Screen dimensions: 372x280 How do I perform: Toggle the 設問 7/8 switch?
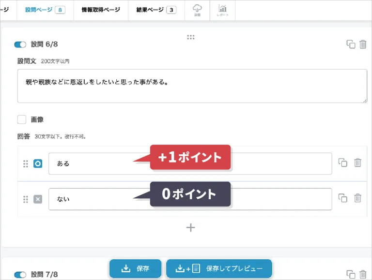(x=20, y=275)
